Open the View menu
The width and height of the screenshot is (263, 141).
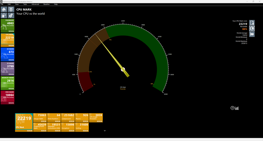pos(17,4)
